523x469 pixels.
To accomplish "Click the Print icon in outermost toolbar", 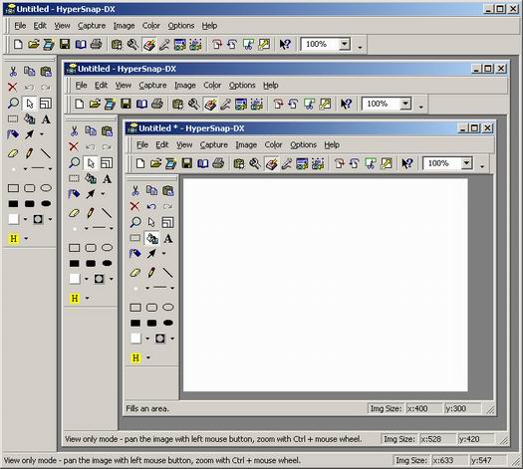I will (x=97, y=44).
